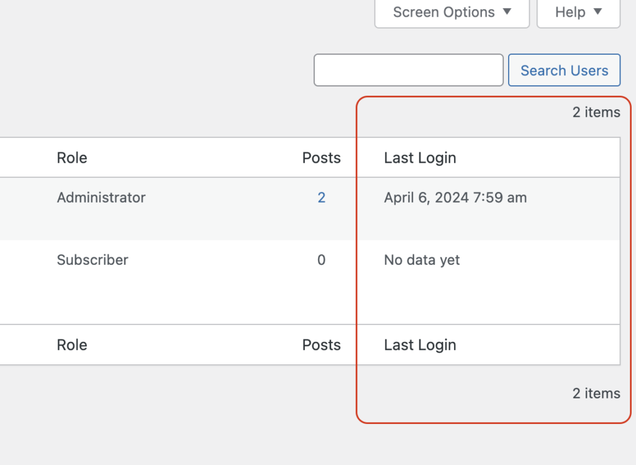
Task: Click the Subscriber posts count of 0
Action: click(x=321, y=260)
